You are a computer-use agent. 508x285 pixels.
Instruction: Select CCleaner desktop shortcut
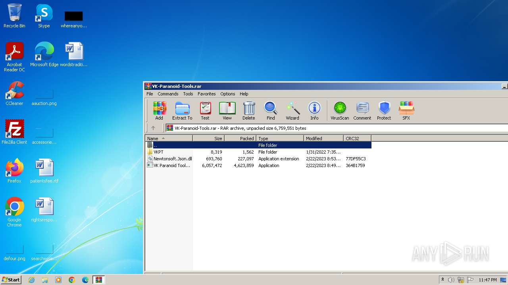14,93
